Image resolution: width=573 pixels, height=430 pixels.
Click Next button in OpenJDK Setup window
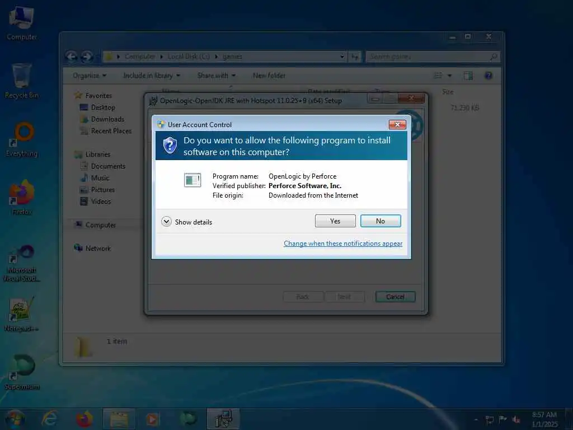pos(344,297)
